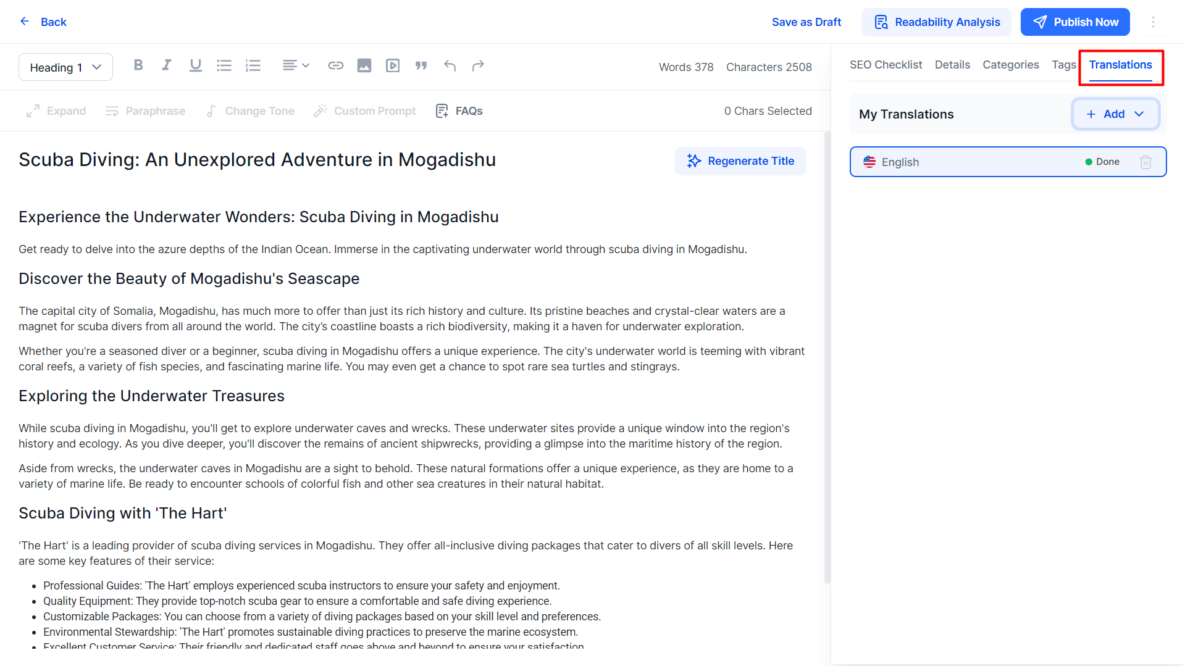Click heading 'Experience the Underwater Wonders'
Screen dimensions: 1185x666
coord(259,217)
